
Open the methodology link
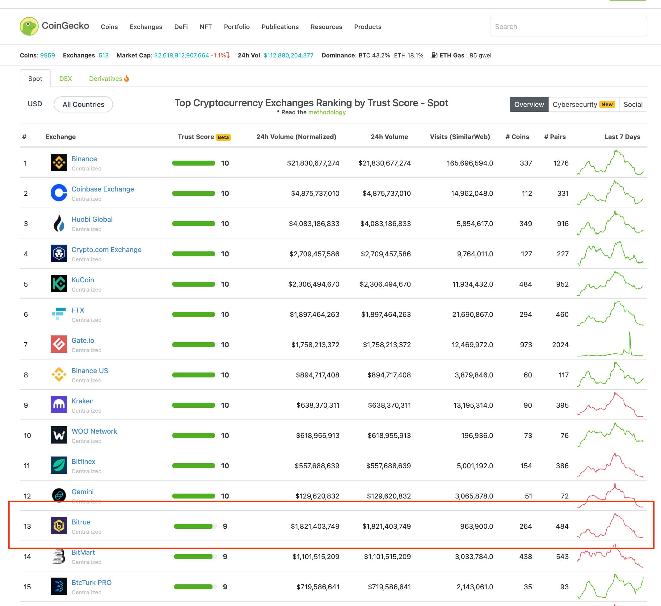click(x=327, y=112)
